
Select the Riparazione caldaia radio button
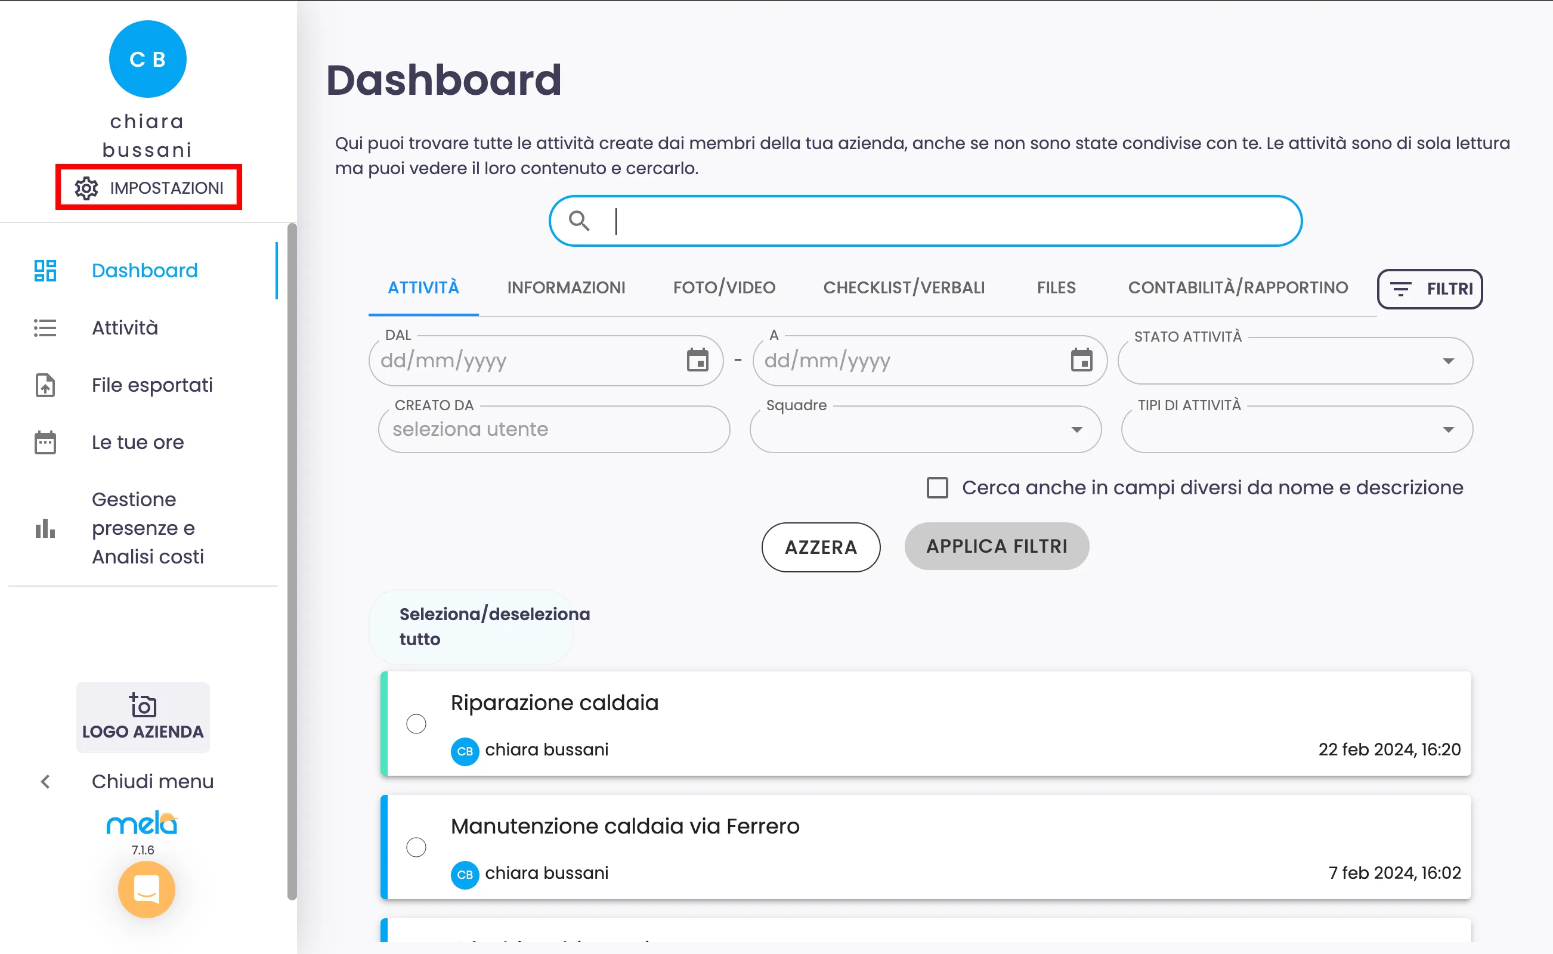tap(416, 724)
